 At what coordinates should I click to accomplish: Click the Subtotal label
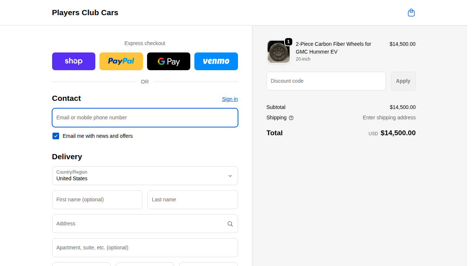point(276,107)
